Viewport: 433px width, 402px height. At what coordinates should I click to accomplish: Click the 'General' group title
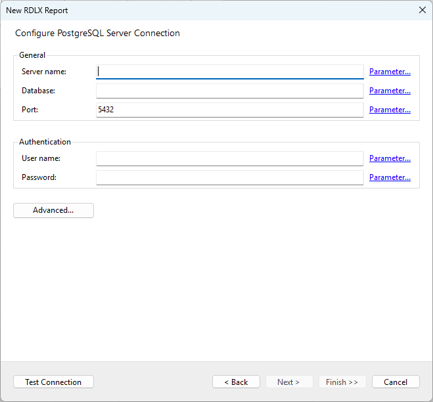coord(32,55)
